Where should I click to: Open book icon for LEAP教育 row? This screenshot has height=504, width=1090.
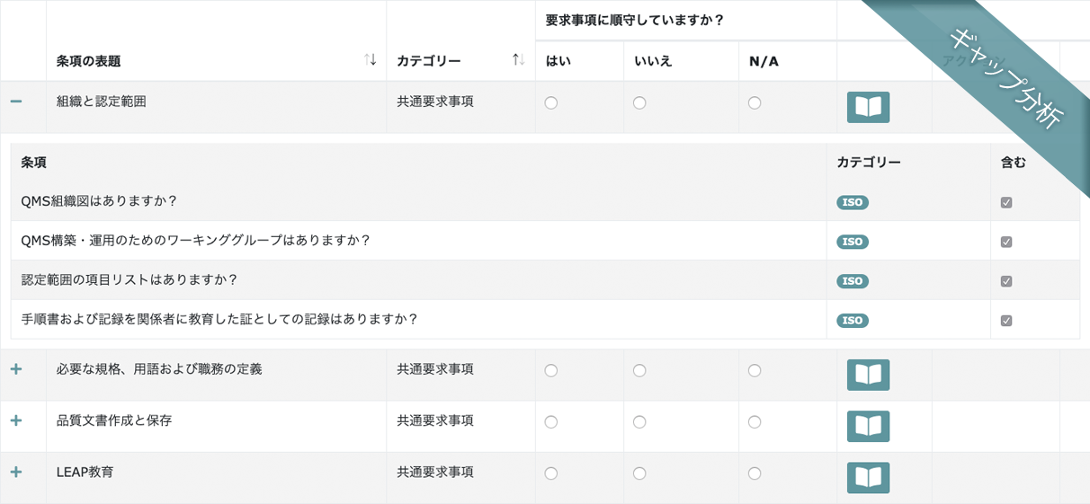tap(868, 477)
